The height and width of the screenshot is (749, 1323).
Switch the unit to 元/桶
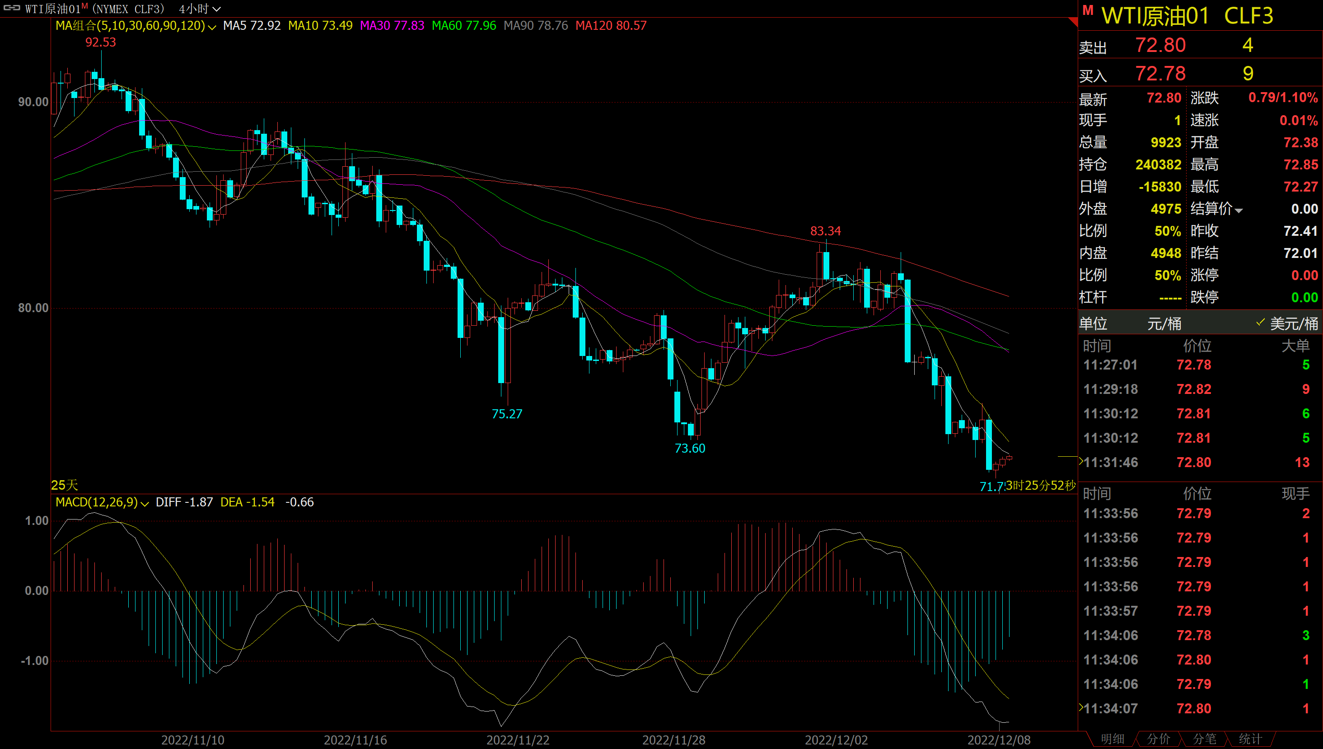point(1164,323)
